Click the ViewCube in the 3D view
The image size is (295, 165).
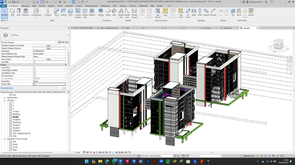[x=277, y=45]
